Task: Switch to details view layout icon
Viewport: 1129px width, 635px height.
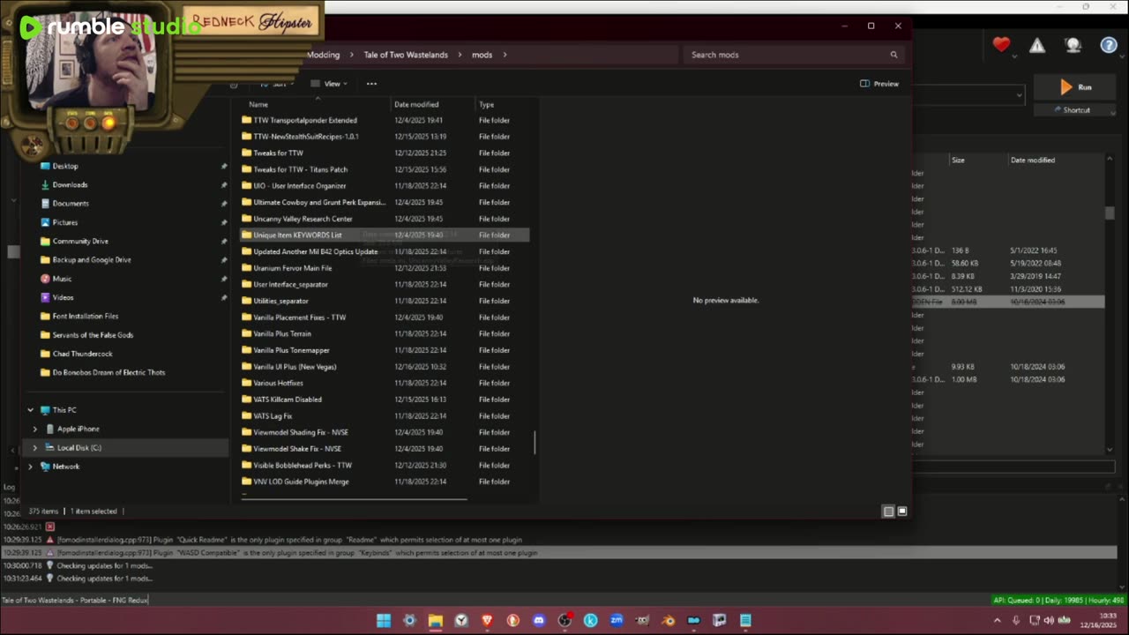Action: 888,512
